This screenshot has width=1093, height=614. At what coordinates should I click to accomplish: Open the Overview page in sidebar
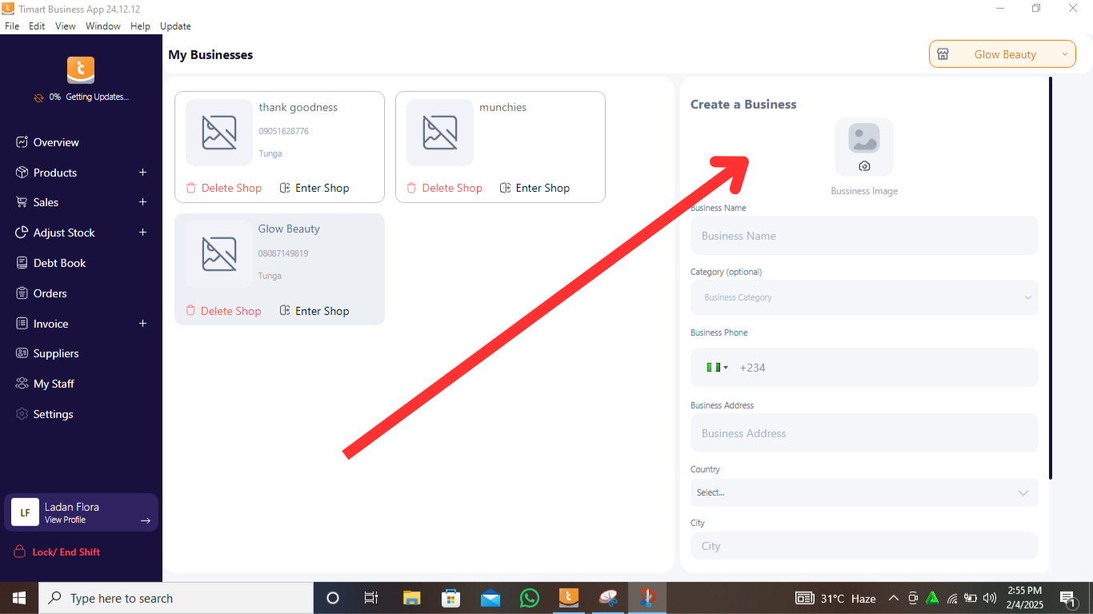tap(56, 142)
